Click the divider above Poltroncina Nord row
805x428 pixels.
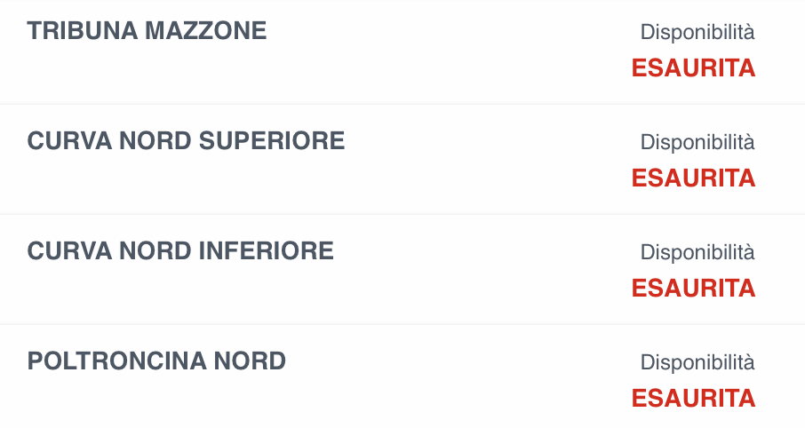[x=402, y=324]
